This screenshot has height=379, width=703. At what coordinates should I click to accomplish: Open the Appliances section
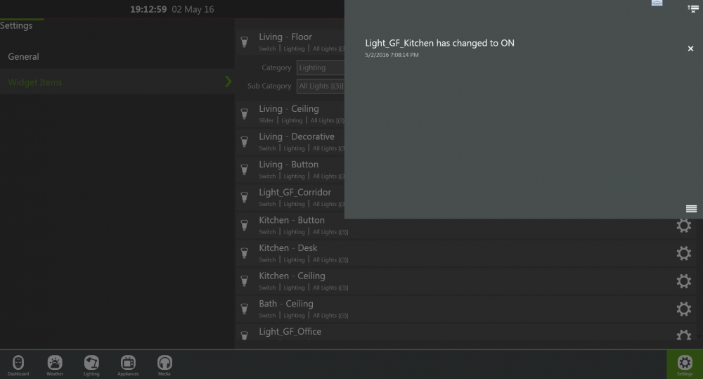128,364
